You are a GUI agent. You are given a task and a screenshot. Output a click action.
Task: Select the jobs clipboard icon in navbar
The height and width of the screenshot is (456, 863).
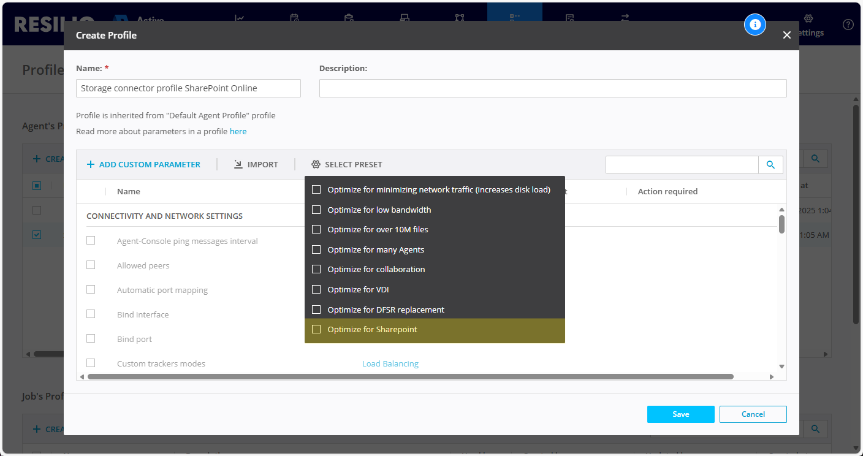click(349, 18)
